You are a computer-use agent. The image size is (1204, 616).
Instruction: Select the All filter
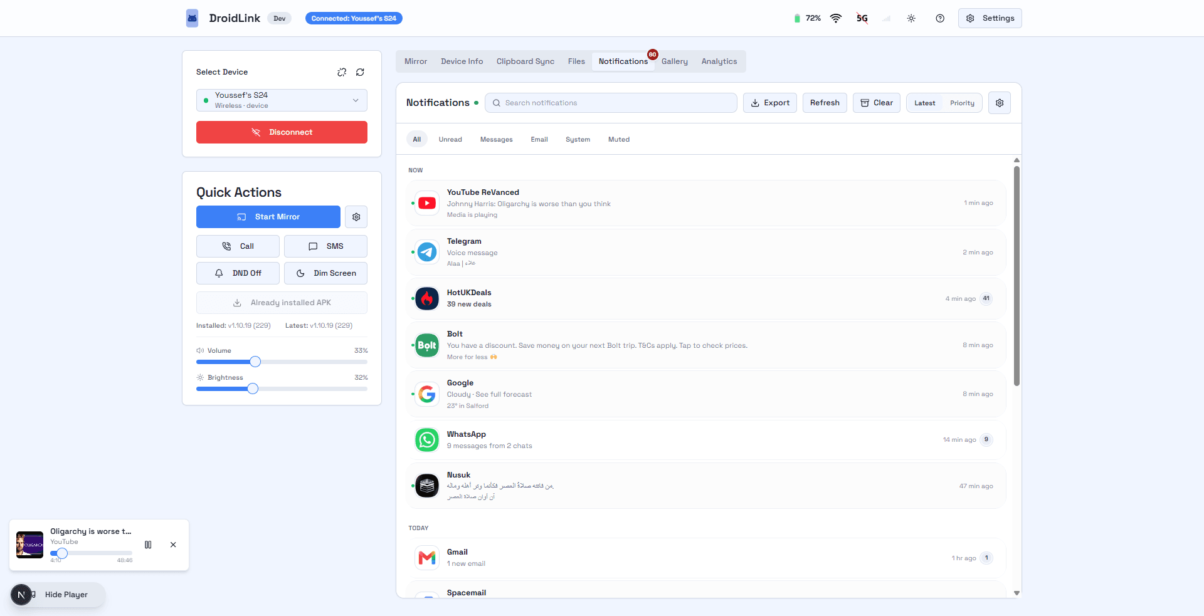point(417,139)
